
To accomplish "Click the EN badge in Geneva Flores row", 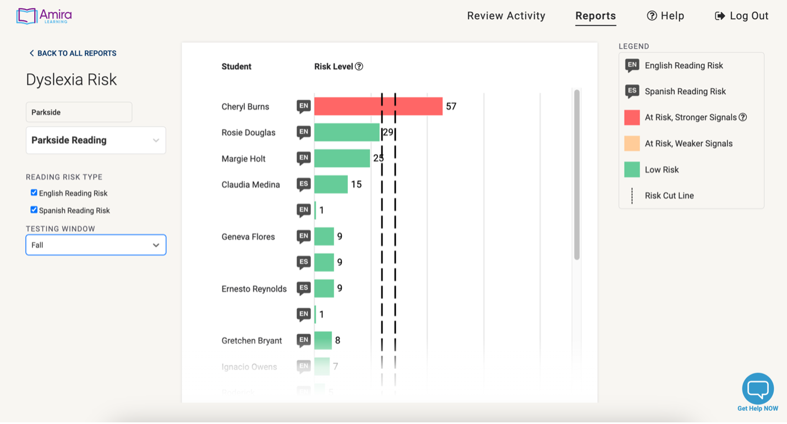I will coord(304,237).
